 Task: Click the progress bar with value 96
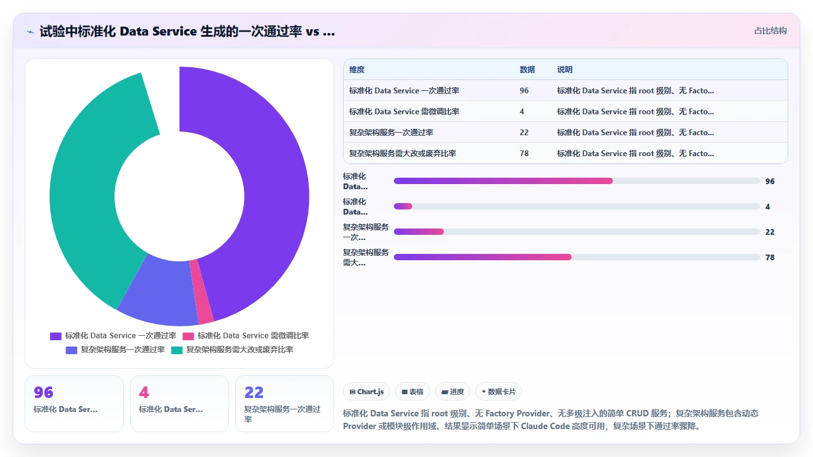577,181
